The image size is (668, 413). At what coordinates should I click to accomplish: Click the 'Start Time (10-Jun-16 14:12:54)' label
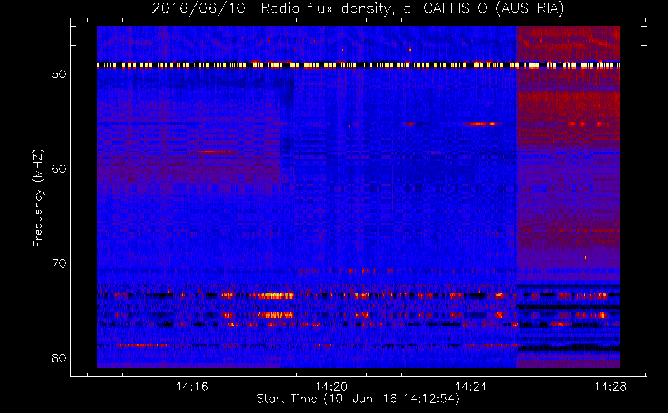358,399
